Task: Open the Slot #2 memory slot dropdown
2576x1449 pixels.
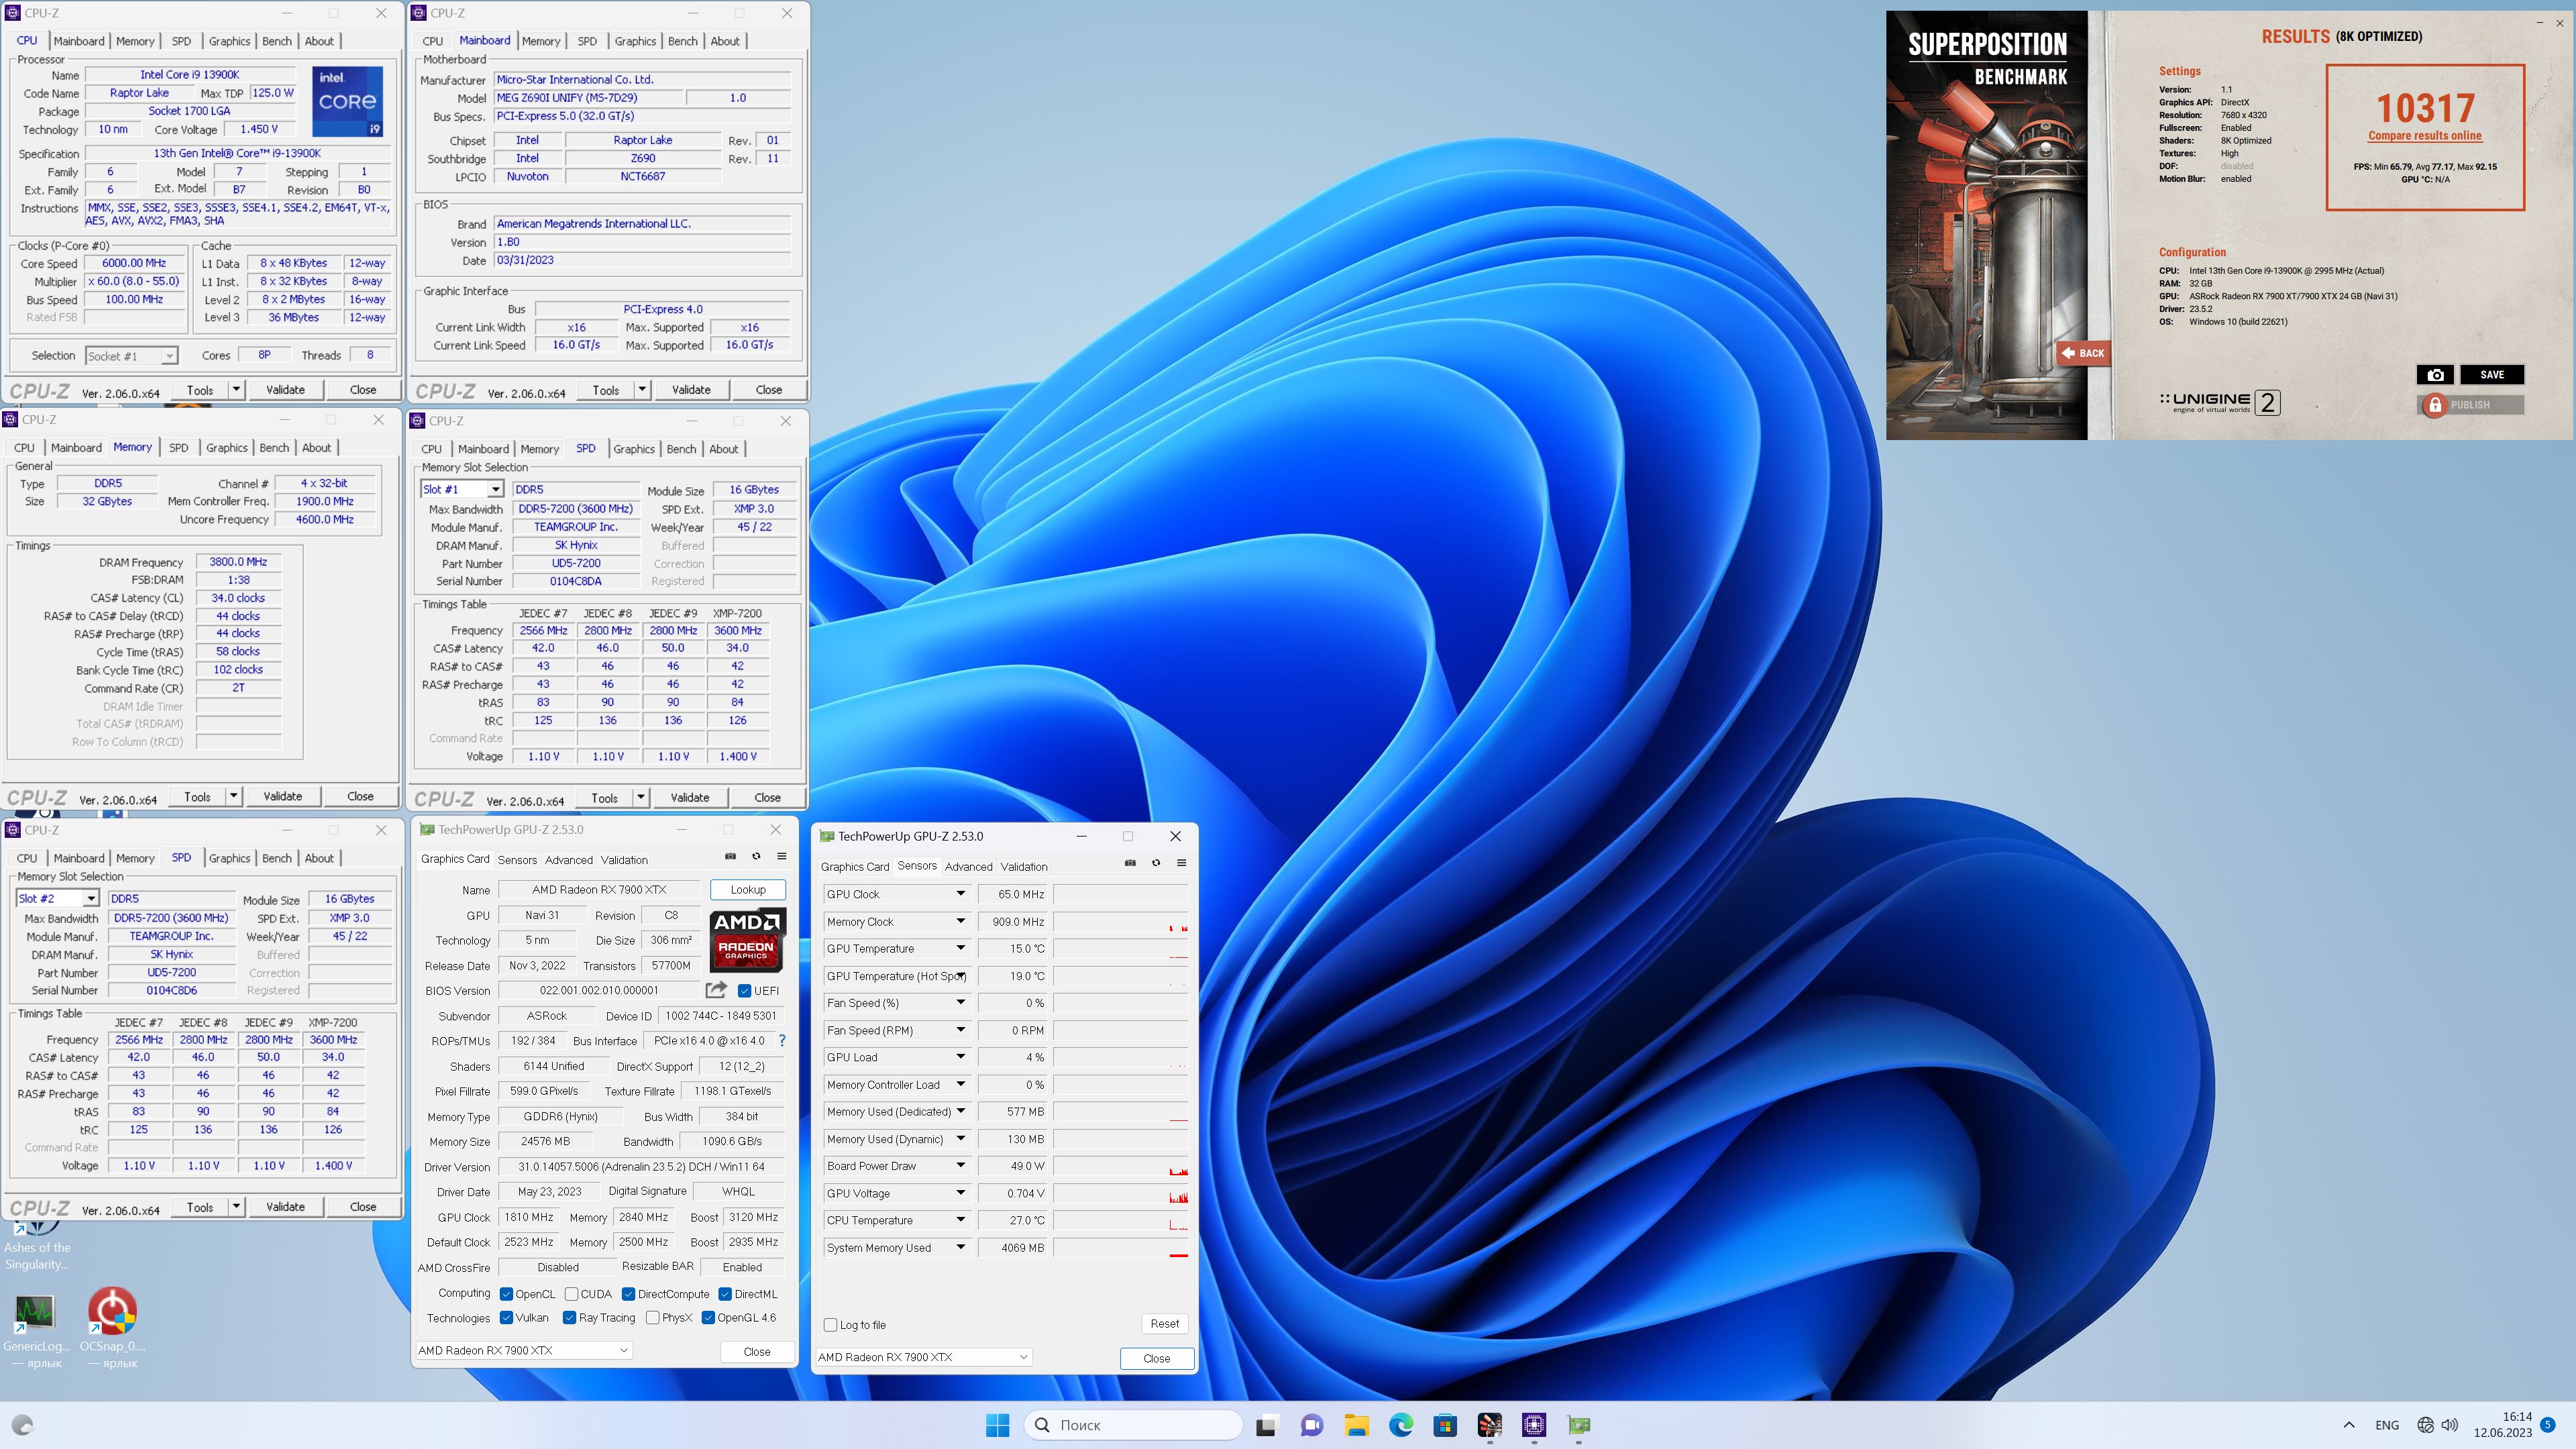Action: 91,898
